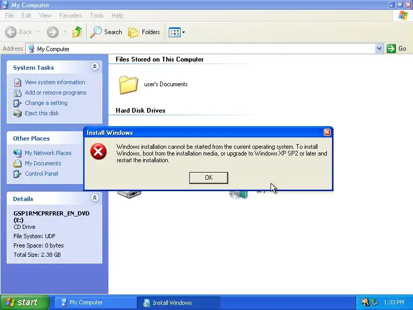Click the Add or remove programs icon
The image size is (413, 310).
[x=18, y=93]
